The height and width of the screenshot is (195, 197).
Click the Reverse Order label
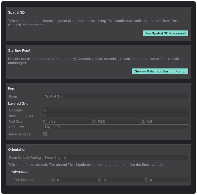coord(20,134)
